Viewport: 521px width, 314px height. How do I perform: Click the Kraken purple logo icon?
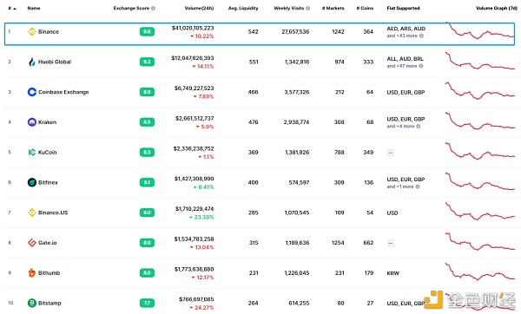point(32,122)
